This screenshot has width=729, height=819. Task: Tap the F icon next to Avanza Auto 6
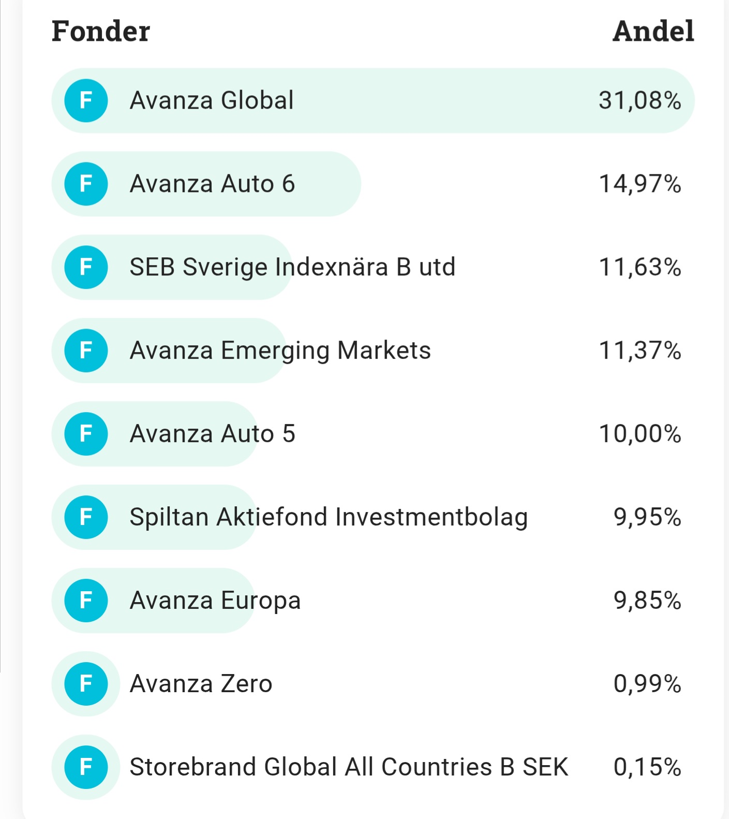[x=86, y=184]
